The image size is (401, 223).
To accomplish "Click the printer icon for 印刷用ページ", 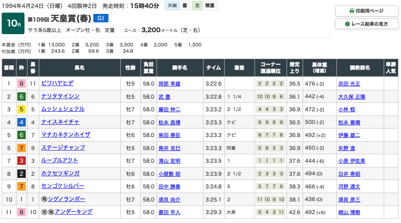I will tap(352, 11).
